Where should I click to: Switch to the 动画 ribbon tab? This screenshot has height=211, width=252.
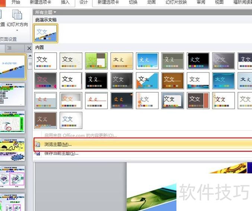151,3
